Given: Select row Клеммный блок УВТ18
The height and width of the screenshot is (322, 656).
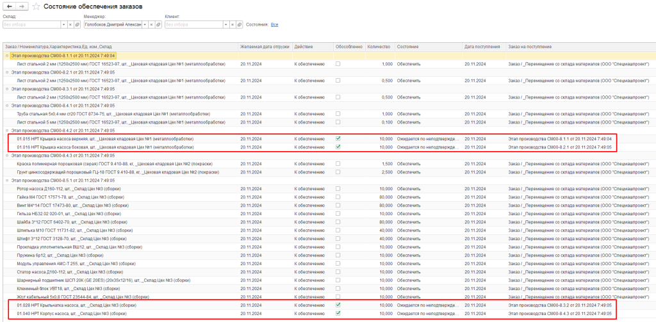Looking at the screenshot, I should pos(329,289).
